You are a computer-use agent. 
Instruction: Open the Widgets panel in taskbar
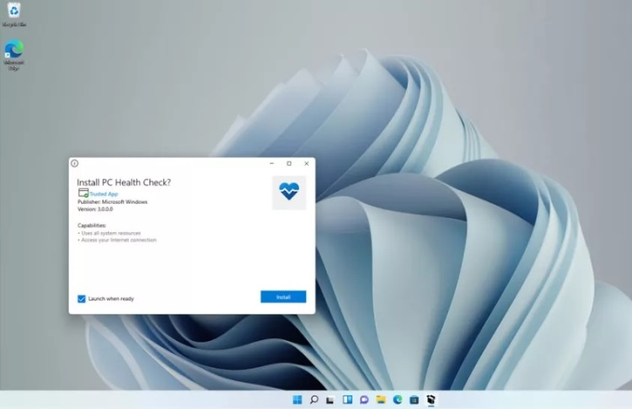(347, 400)
